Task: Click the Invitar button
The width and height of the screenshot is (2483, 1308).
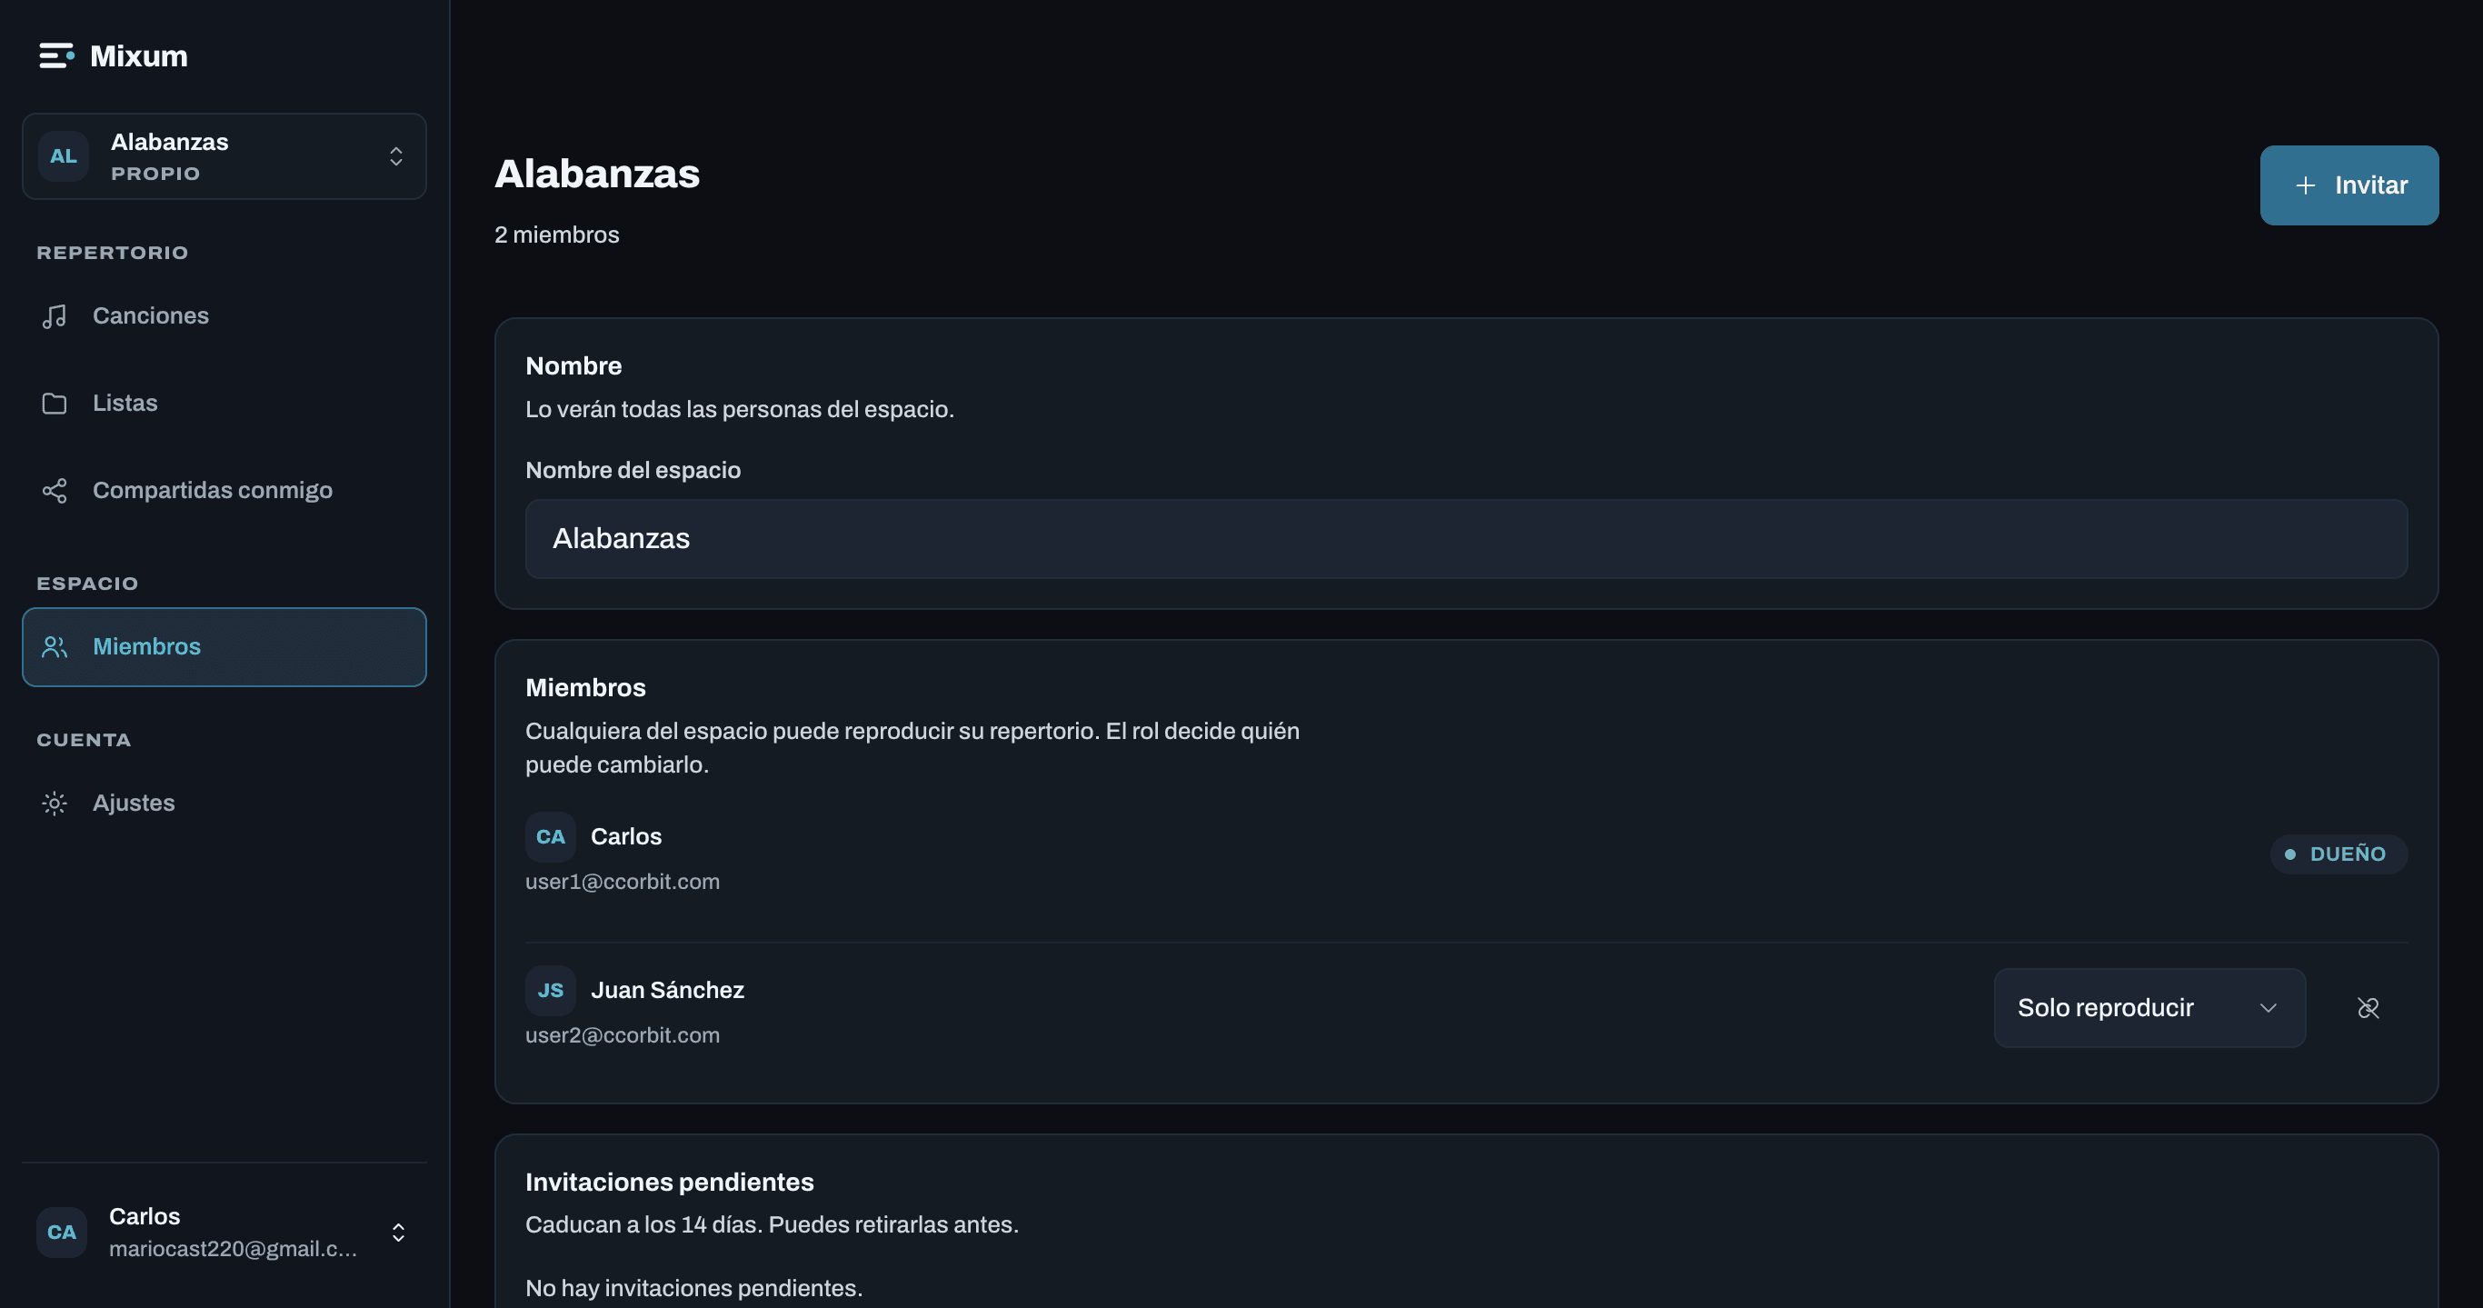Action: [x=2349, y=185]
